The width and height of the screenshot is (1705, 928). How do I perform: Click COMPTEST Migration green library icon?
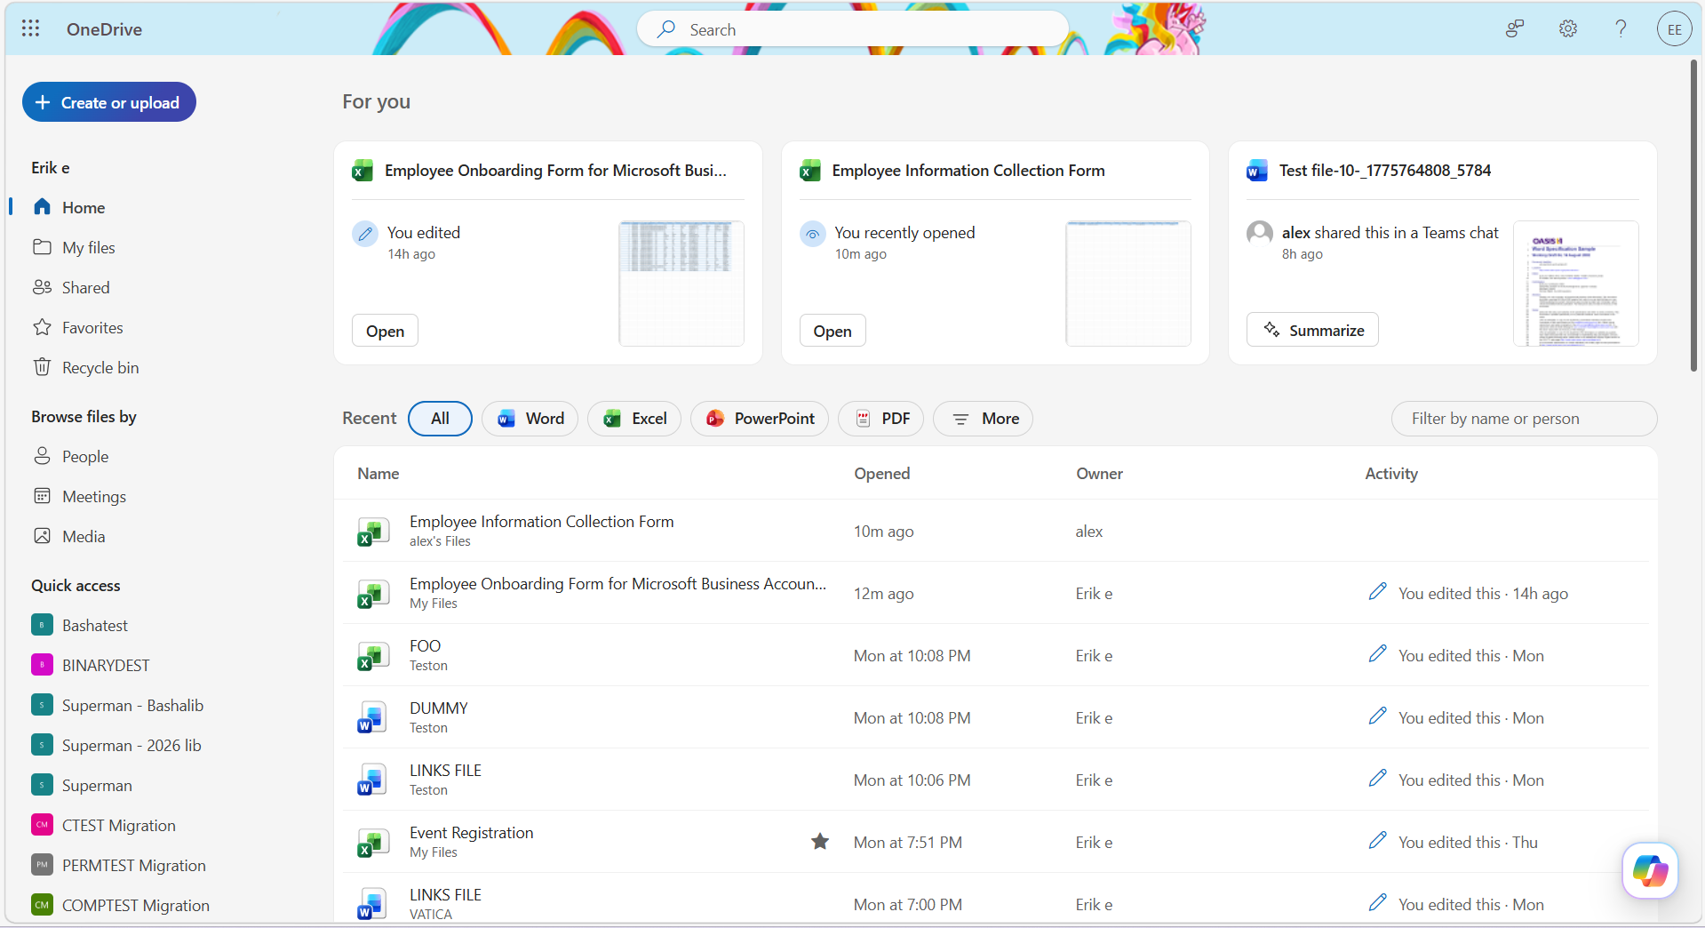pos(42,905)
